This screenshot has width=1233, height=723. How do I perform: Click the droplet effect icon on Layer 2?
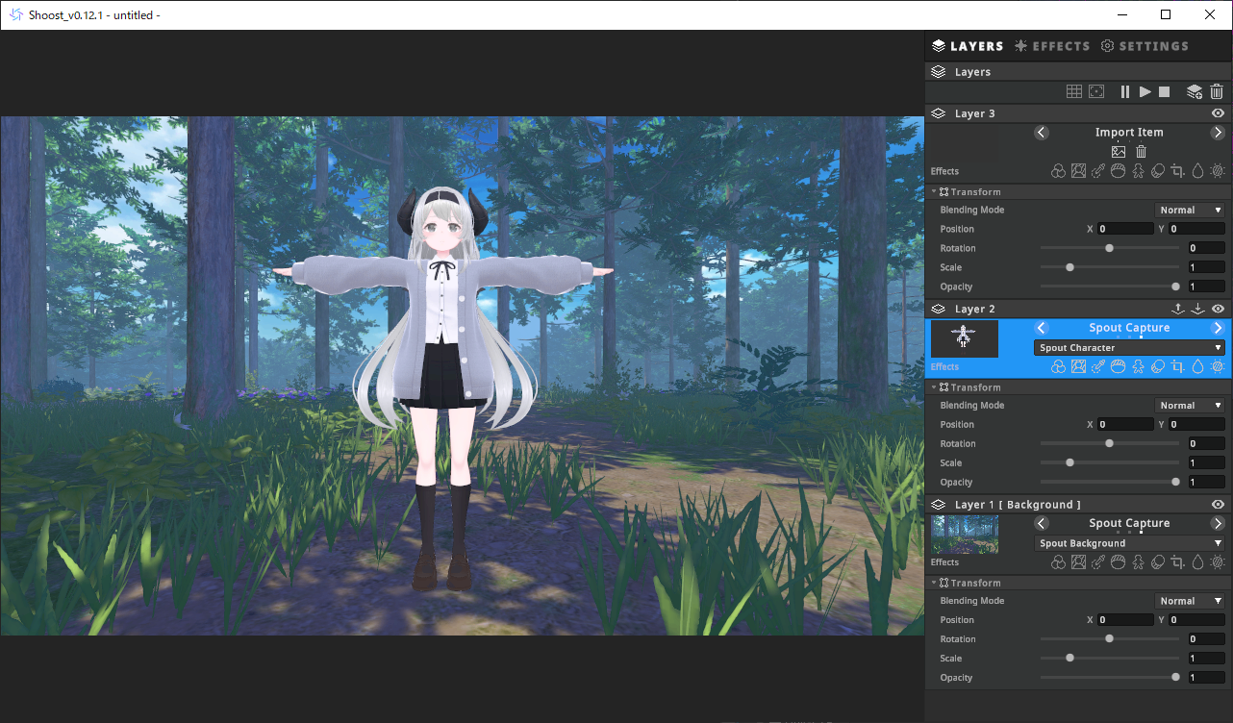click(x=1197, y=366)
